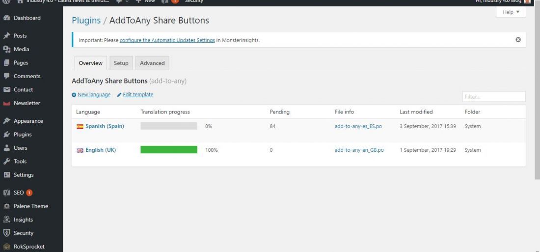540x252 pixels.
Task: Click System folder in English row
Action: pyautogui.click(x=472, y=150)
